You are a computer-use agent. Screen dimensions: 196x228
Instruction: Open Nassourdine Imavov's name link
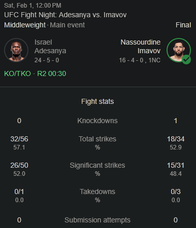(141, 47)
